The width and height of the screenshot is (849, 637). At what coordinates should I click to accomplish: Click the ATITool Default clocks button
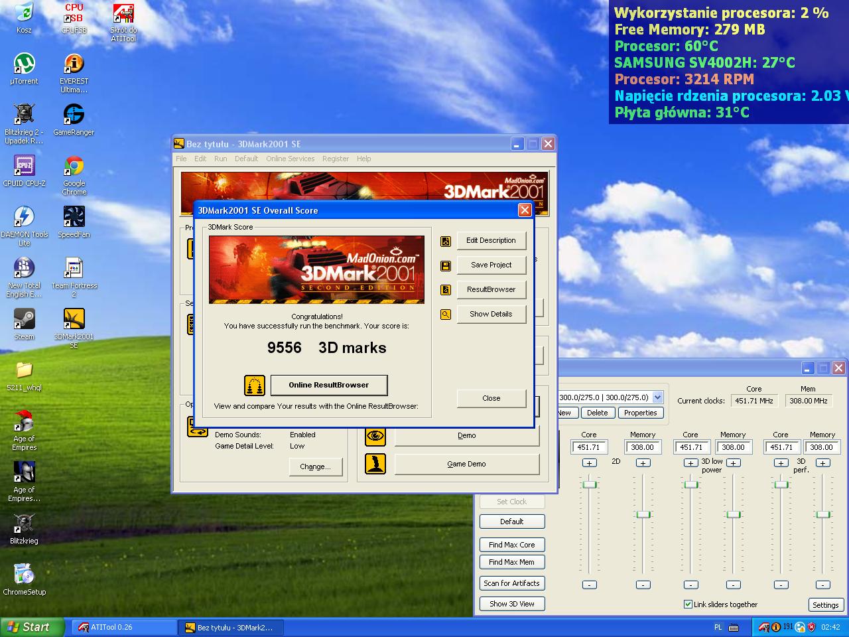pyautogui.click(x=512, y=522)
